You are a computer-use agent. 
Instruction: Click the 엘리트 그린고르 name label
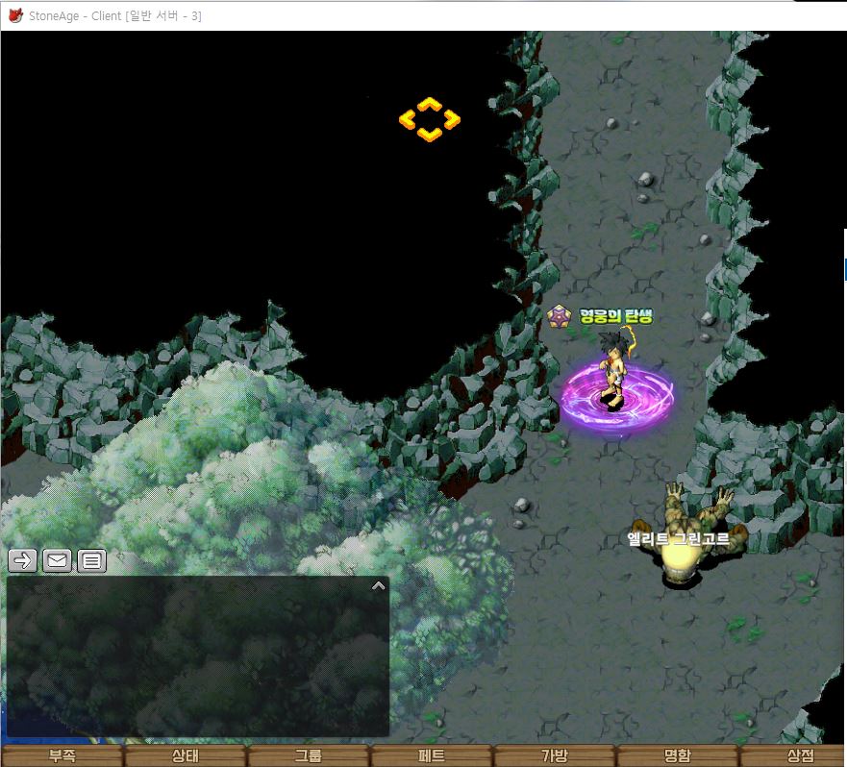[x=678, y=540]
